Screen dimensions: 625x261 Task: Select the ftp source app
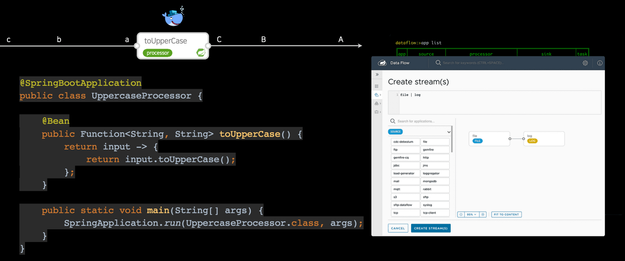click(405, 150)
